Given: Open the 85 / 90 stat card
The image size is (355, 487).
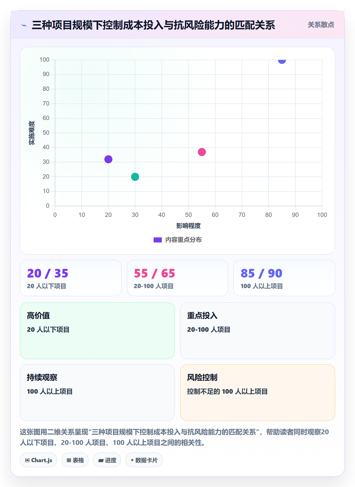Looking at the screenshot, I should tap(284, 278).
